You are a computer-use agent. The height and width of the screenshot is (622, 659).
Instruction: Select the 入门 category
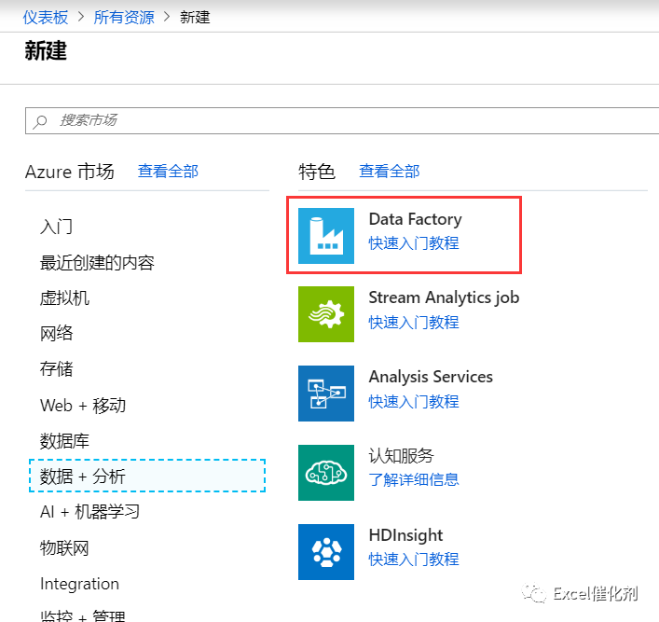click(56, 227)
